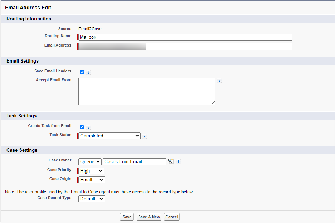Viewport: 335px width, 223px height.
Task: Open the Case Origin dropdown showing Email
Action: coord(91,180)
